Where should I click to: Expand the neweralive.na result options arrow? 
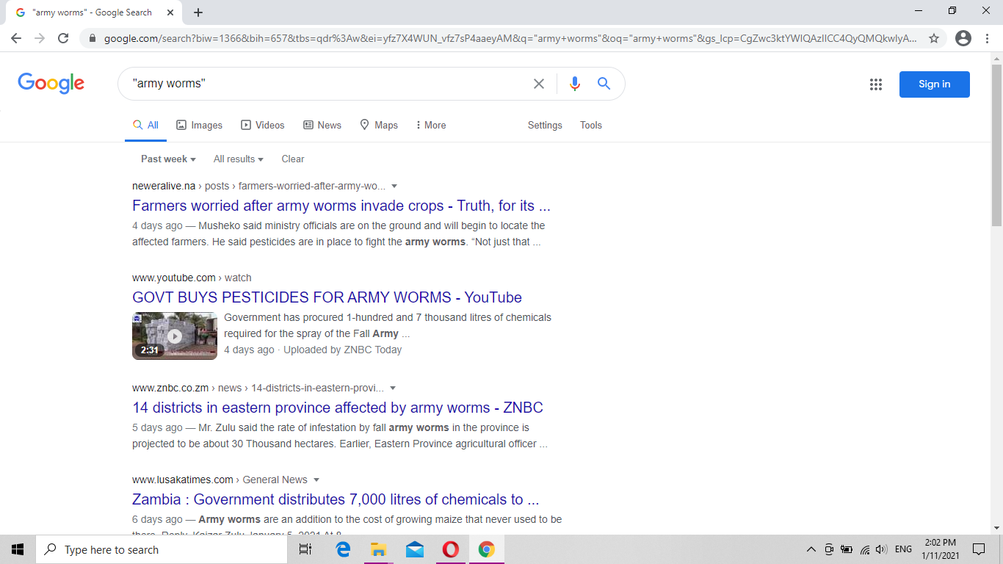[x=394, y=187]
